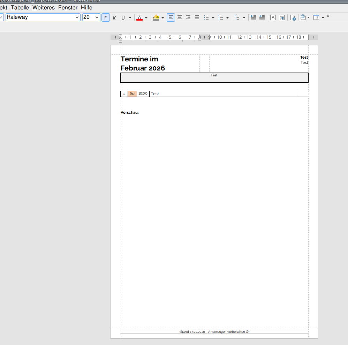Screen dimensions: 348x345
Task: Click the sidebar layout icon
Action: (316, 17)
